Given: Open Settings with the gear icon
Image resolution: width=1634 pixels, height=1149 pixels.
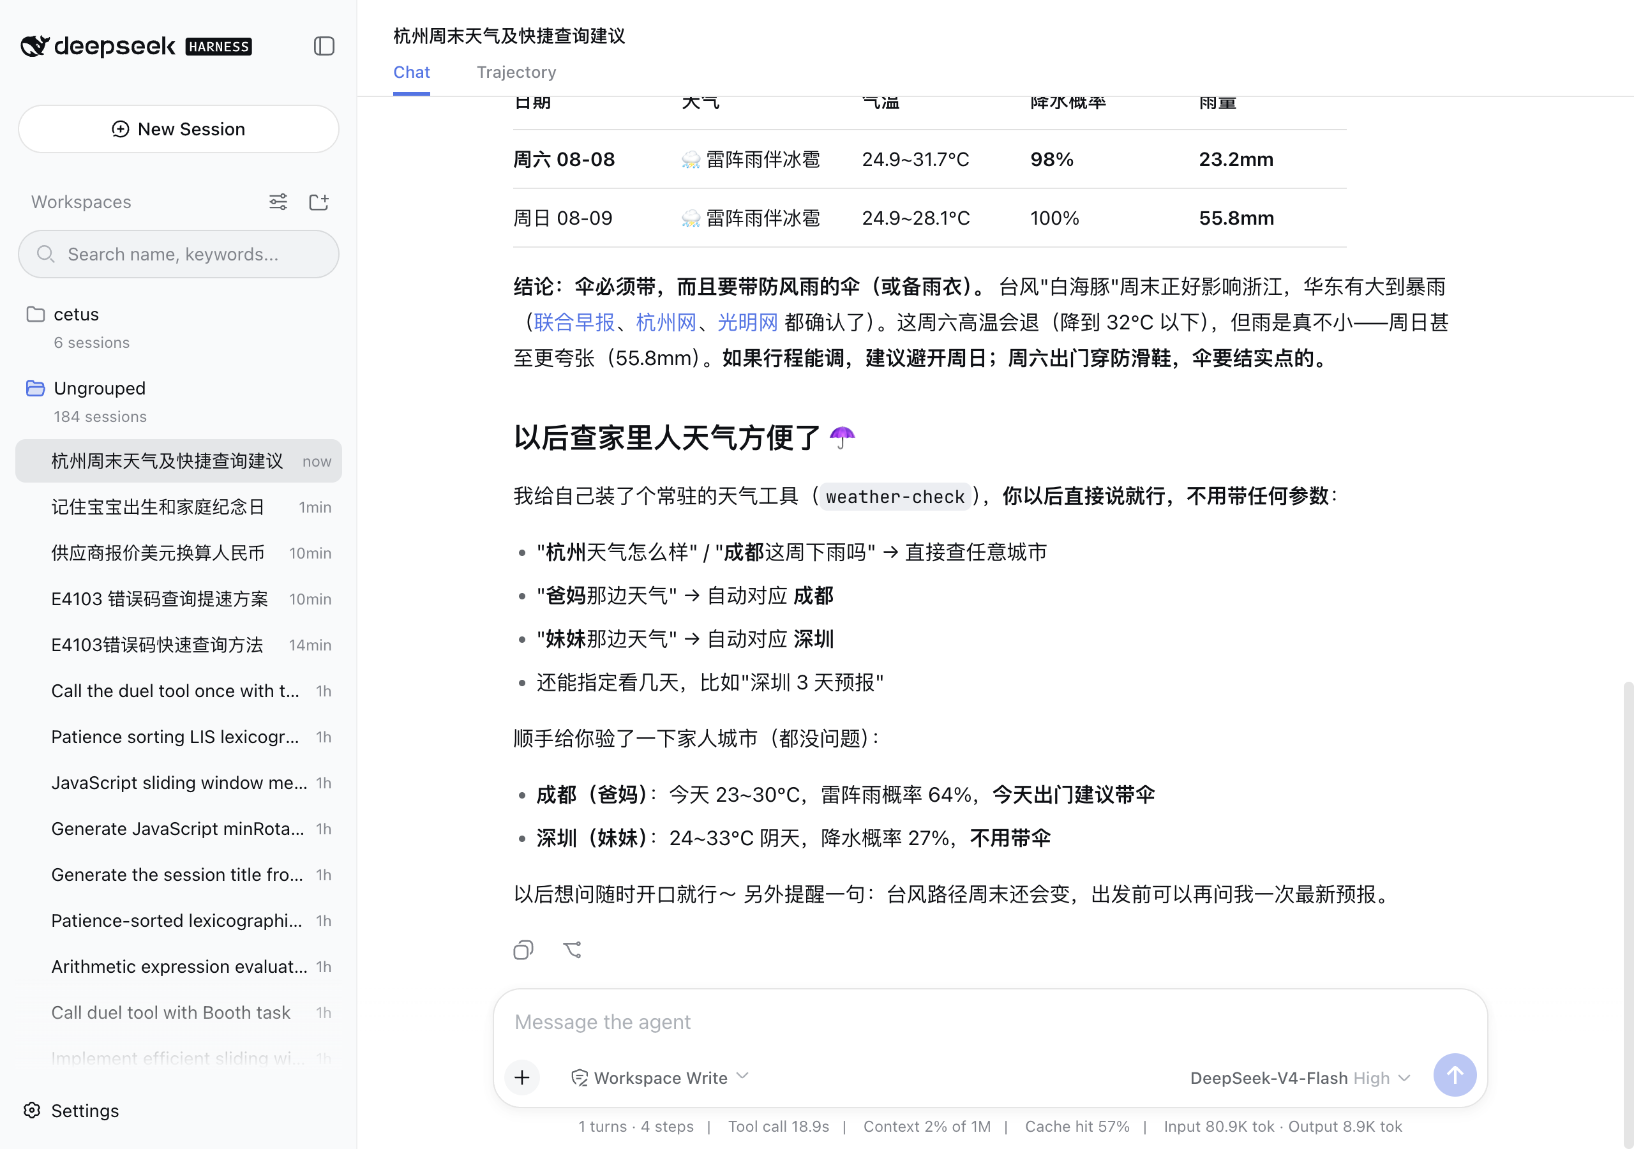Looking at the screenshot, I should [32, 1110].
